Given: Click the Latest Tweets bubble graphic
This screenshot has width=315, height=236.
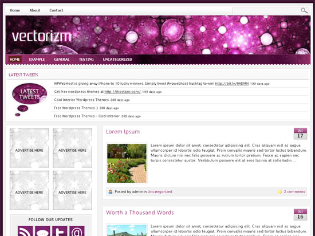Looking at the screenshot, I should pyautogui.click(x=29, y=100).
